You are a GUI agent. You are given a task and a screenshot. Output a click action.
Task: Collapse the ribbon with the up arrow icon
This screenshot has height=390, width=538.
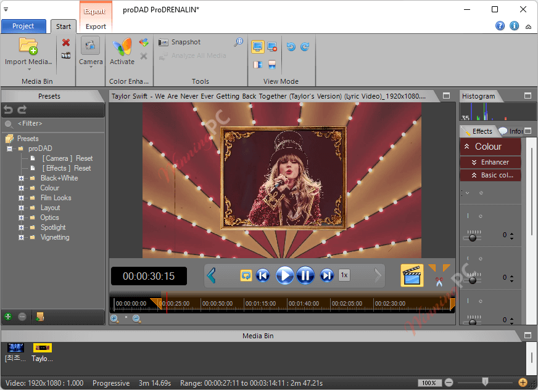click(x=528, y=26)
